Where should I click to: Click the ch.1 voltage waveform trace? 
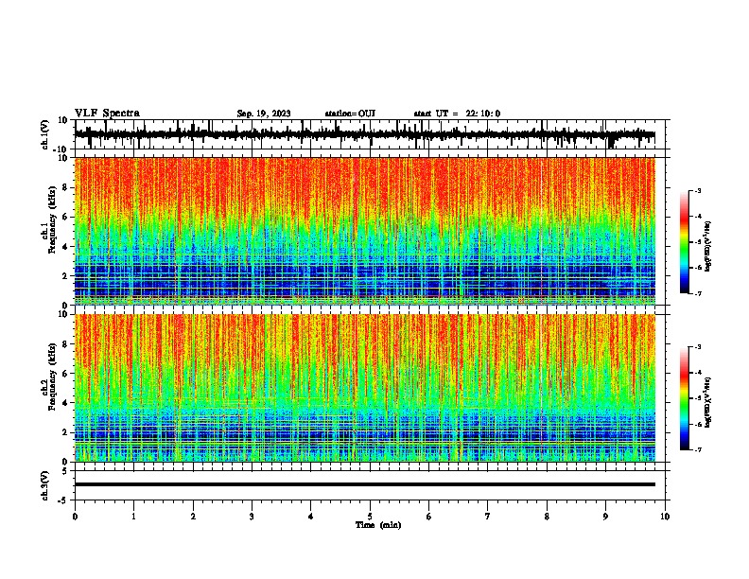coord(365,134)
